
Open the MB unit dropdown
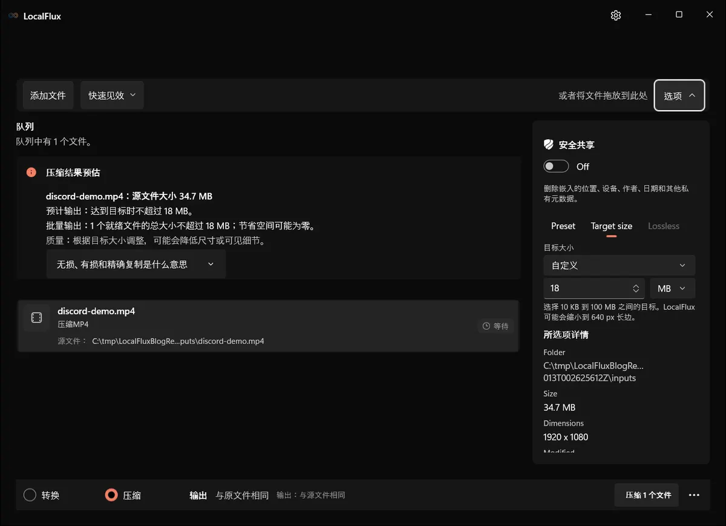pyautogui.click(x=672, y=289)
